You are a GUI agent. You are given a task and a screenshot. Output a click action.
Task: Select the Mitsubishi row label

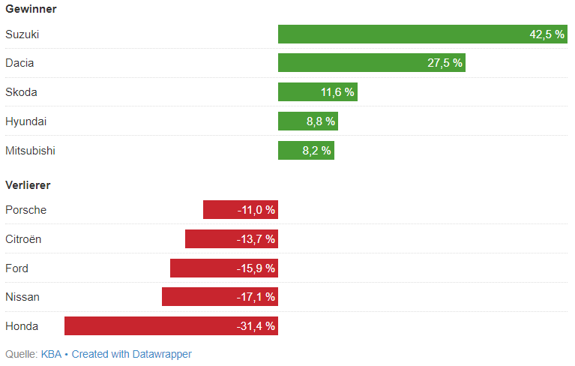(30, 151)
